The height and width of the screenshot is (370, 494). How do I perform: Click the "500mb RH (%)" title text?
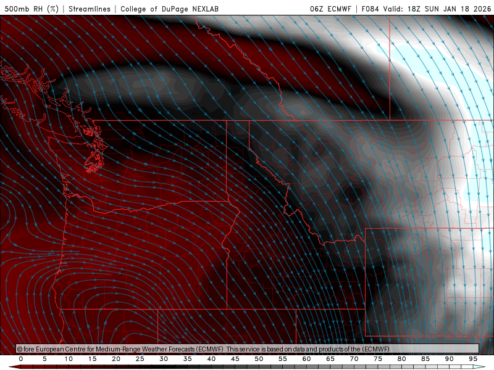(x=32, y=9)
